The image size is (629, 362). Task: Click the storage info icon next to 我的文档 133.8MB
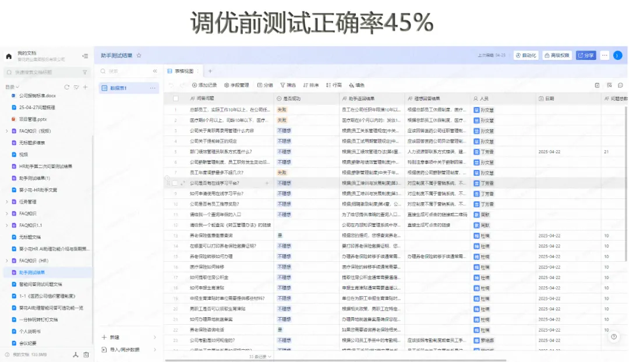(x=7, y=355)
